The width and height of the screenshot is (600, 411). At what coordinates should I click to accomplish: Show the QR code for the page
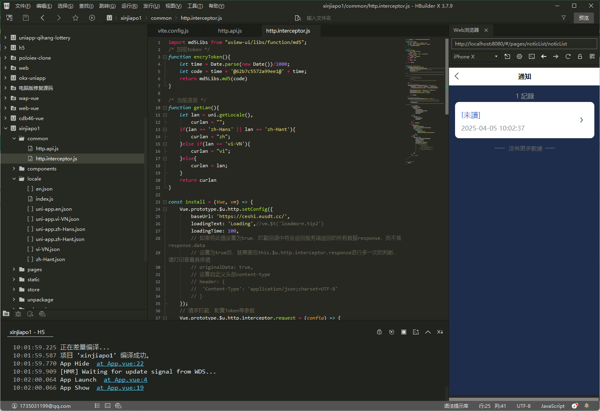pos(592,56)
